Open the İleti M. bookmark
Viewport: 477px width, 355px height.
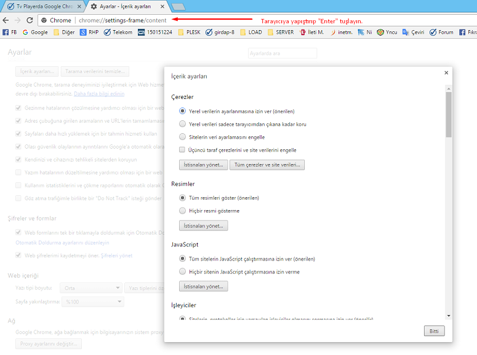pos(312,32)
